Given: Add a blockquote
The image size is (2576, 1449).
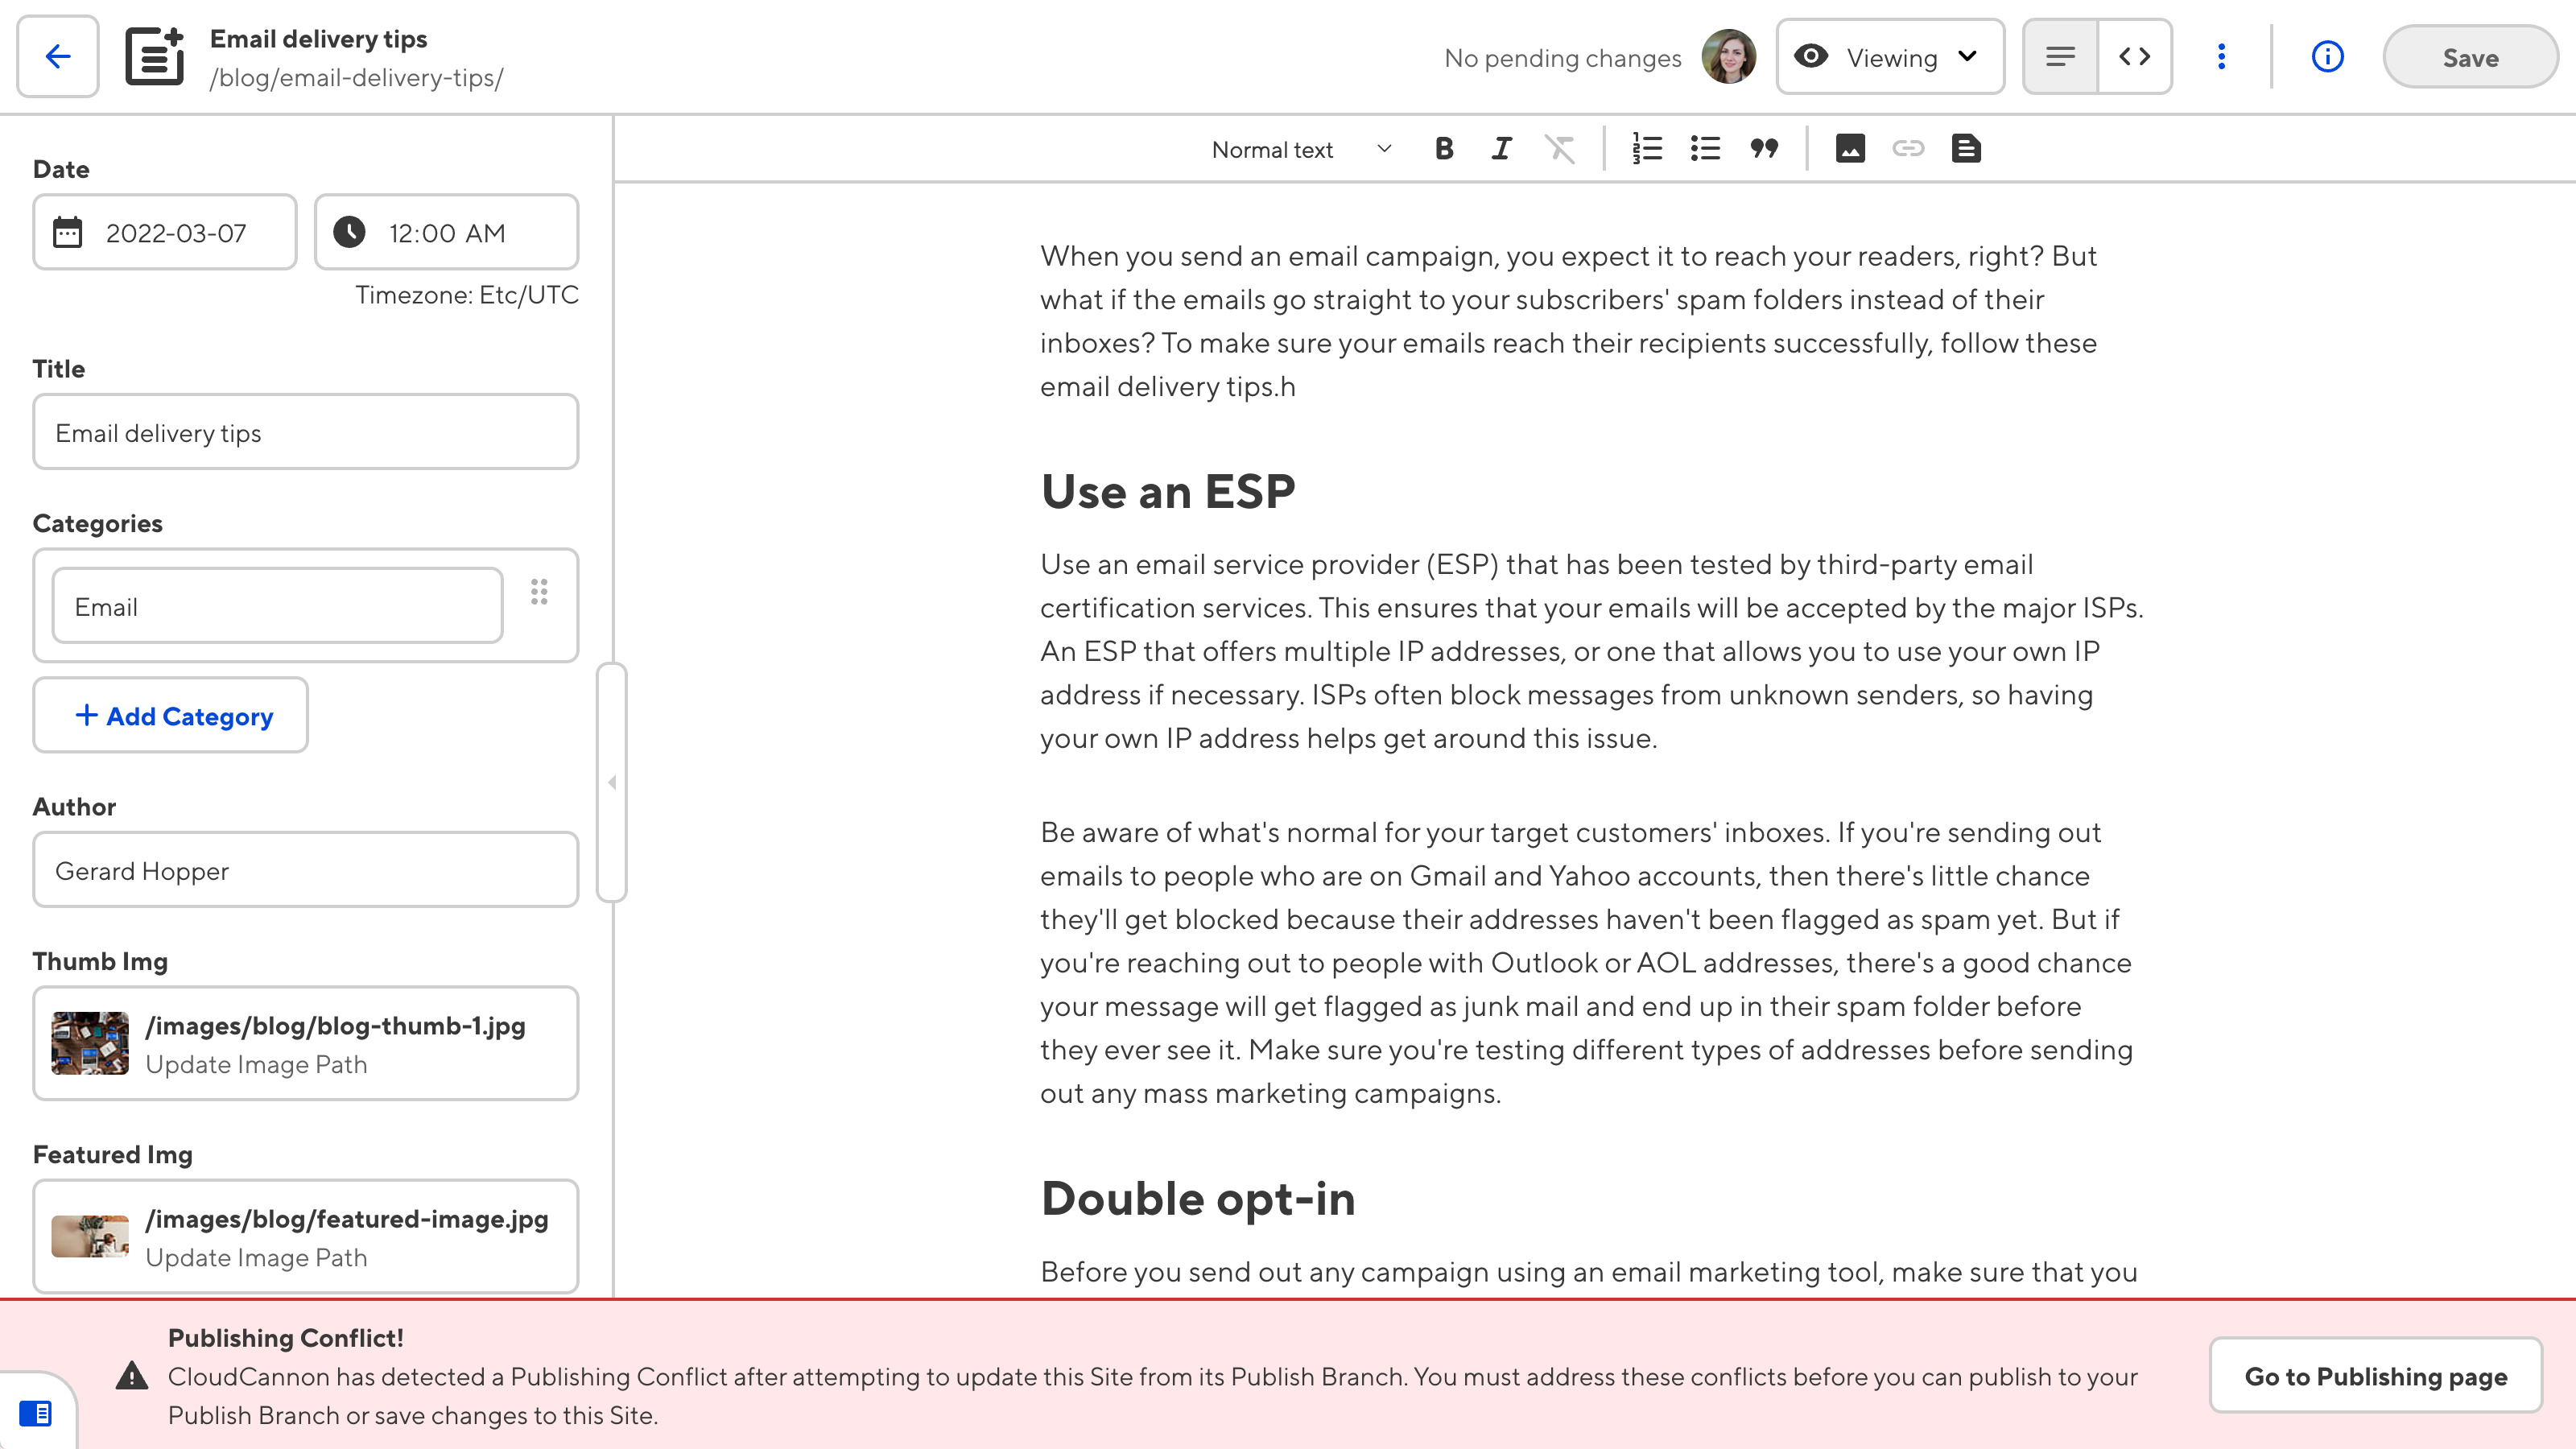Looking at the screenshot, I should 1764,149.
